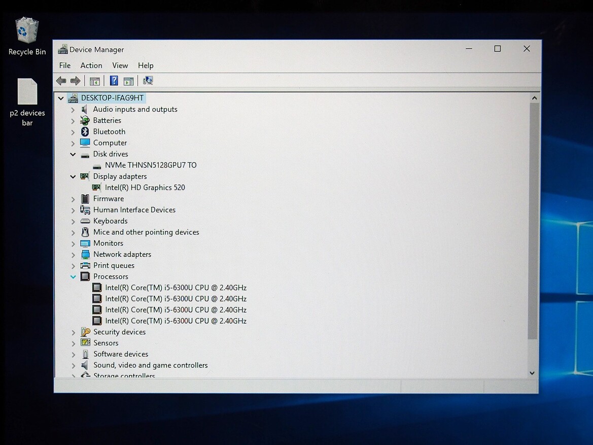Viewport: 593px width, 445px height.
Task: Click the scrollbar up arrow in device tree
Action: click(534, 98)
